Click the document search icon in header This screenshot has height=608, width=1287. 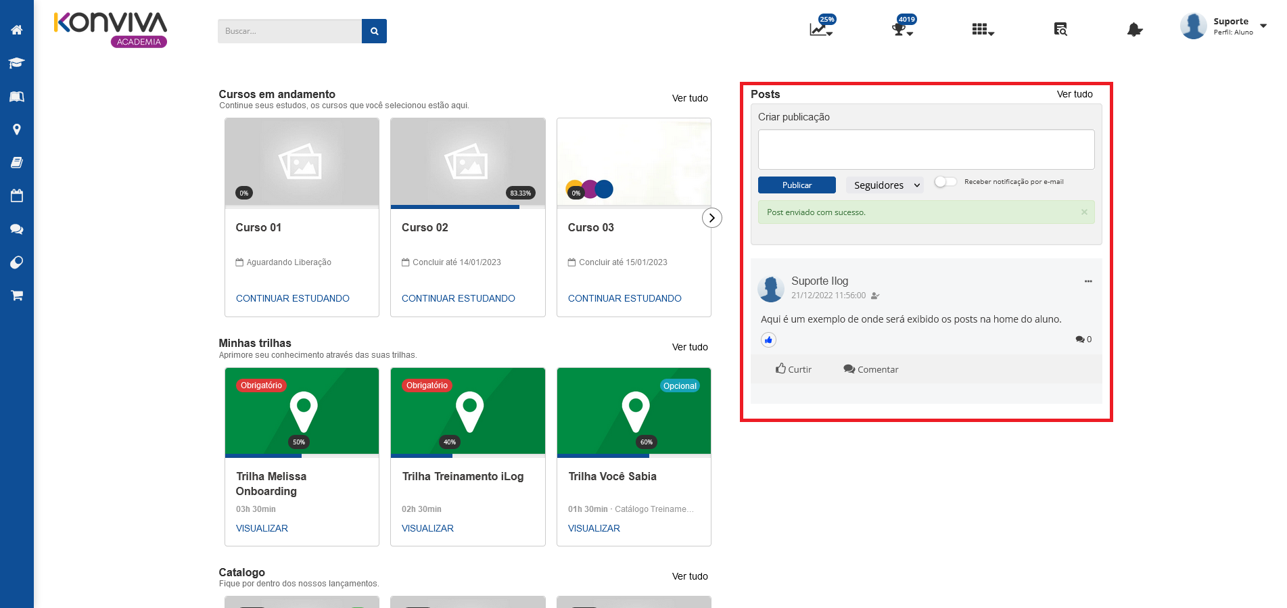tap(1060, 29)
